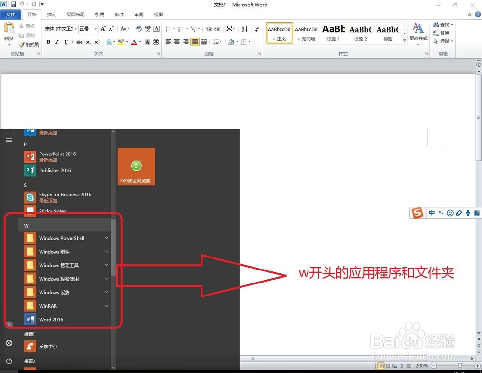Click the Sort icon in paragraph group
Screen dimensions: 482x373
245,29
